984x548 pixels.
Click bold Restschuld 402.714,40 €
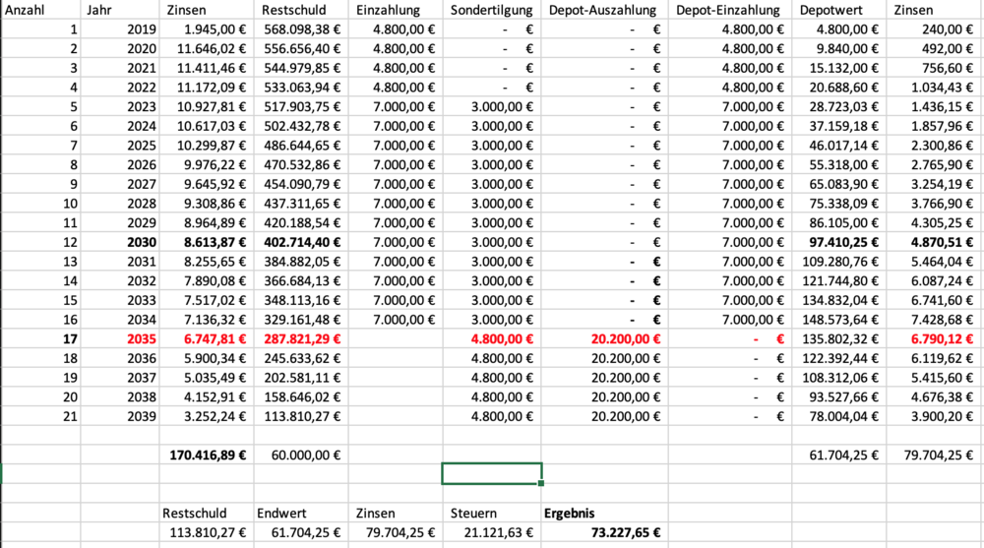[x=301, y=243]
